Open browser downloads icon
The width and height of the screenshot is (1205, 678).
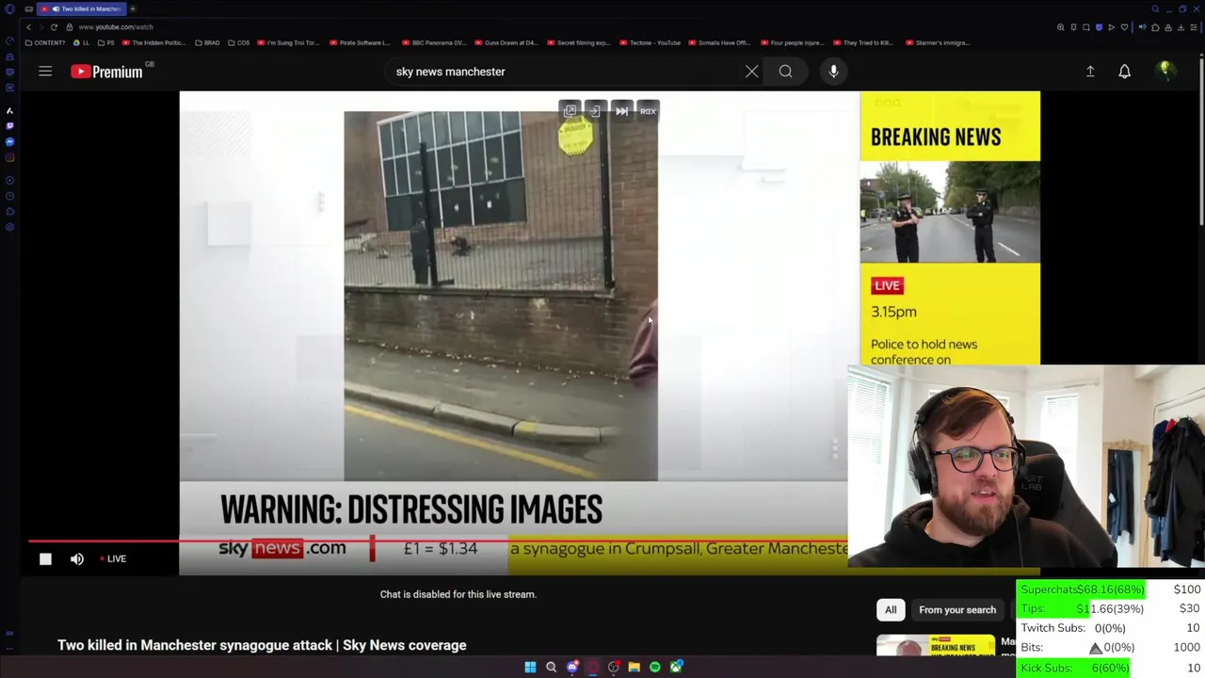[1181, 27]
